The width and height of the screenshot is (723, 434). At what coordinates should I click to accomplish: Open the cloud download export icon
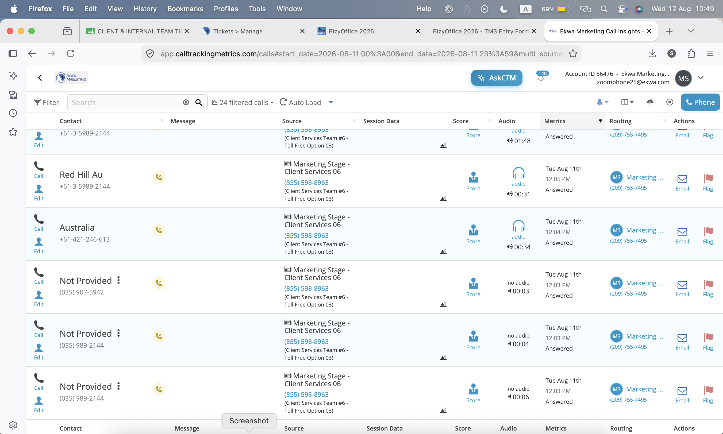[x=650, y=102]
